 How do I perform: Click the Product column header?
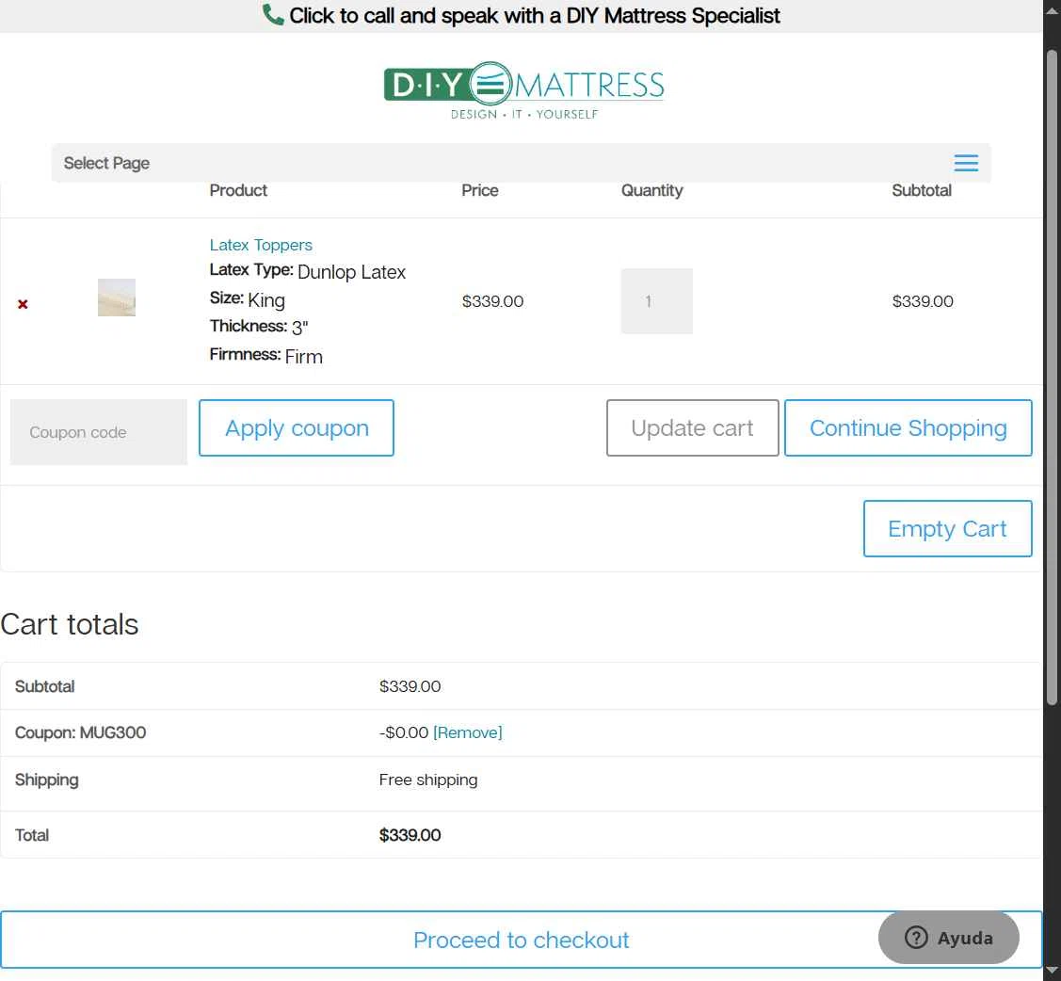(238, 190)
